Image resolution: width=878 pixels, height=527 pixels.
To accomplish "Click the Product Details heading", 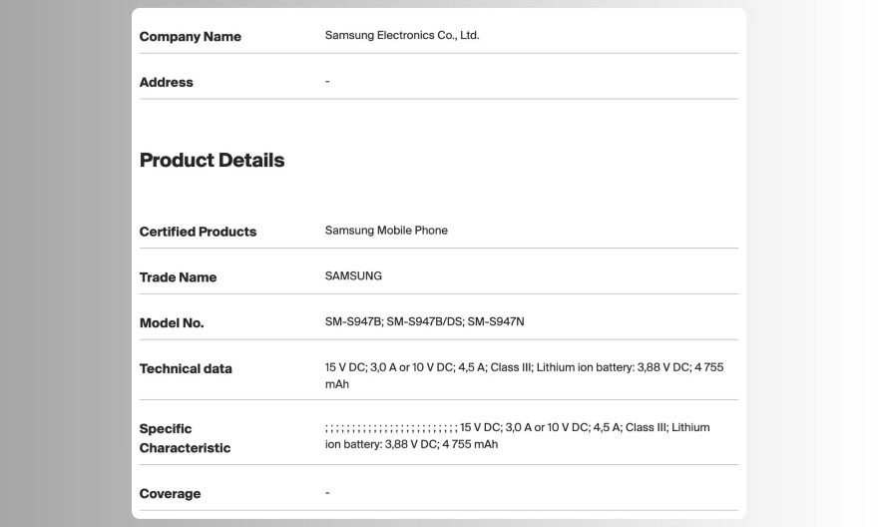I will pyautogui.click(x=212, y=161).
